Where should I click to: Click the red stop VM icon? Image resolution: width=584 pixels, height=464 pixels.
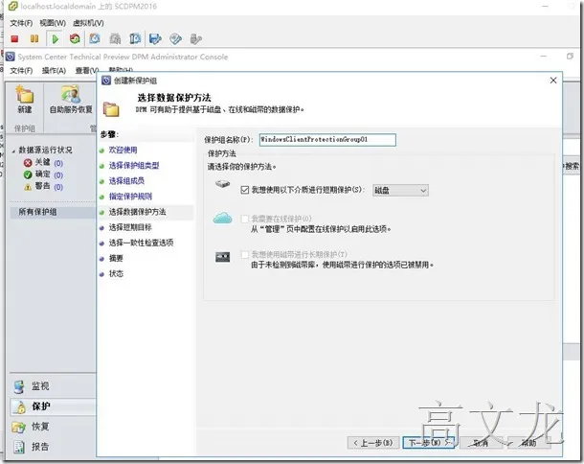(x=14, y=38)
